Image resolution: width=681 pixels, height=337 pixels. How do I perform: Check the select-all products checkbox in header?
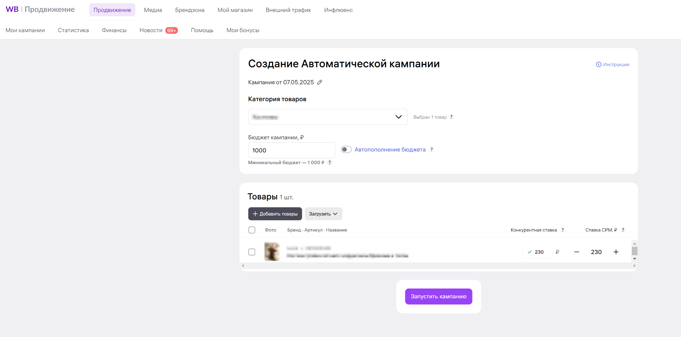pos(252,230)
